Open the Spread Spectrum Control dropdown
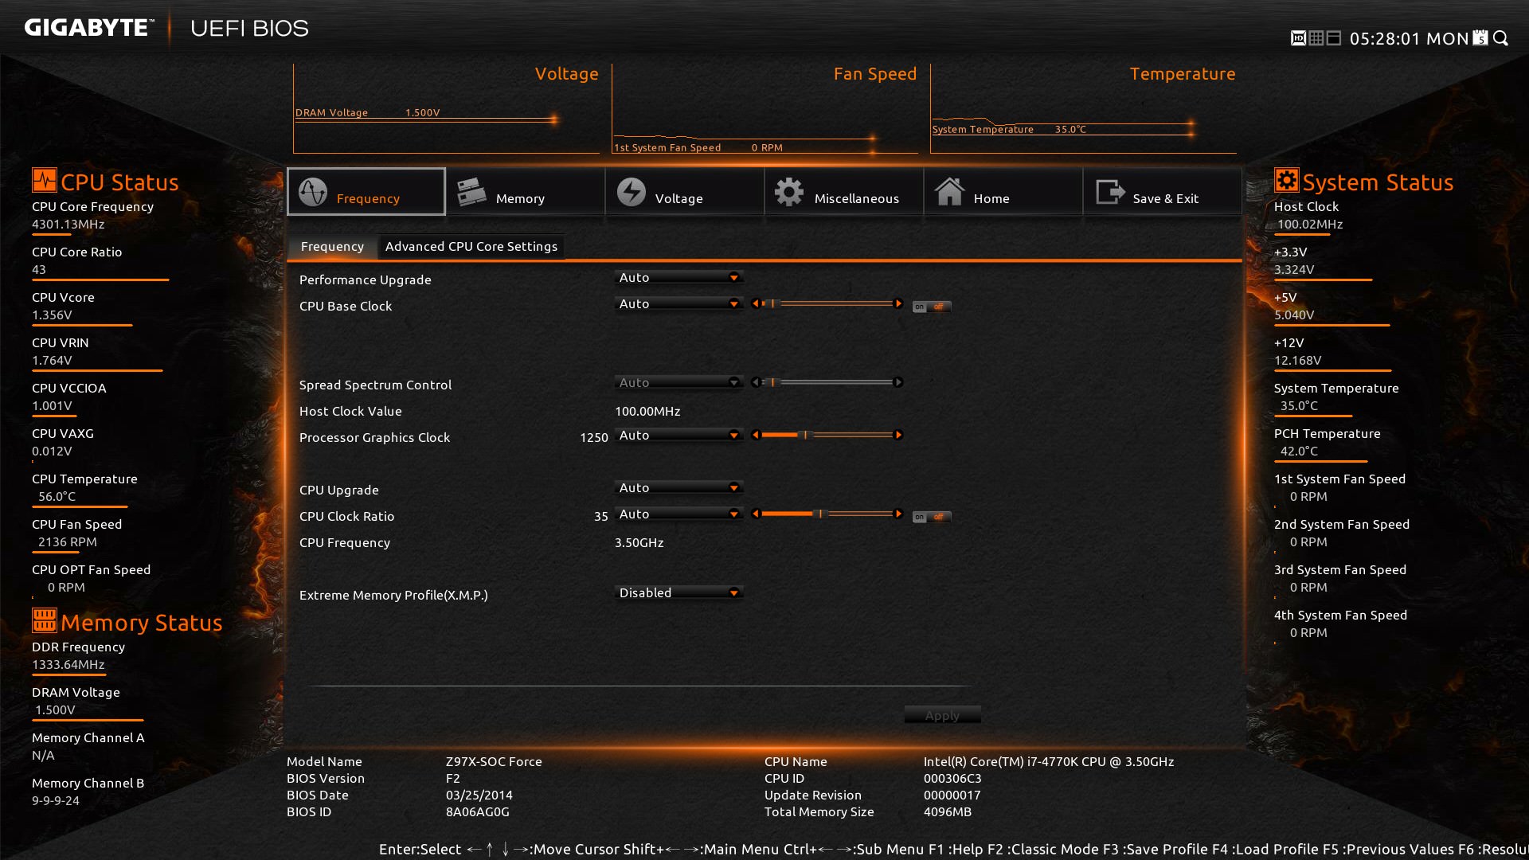The height and width of the screenshot is (860, 1529). pyautogui.click(x=679, y=382)
